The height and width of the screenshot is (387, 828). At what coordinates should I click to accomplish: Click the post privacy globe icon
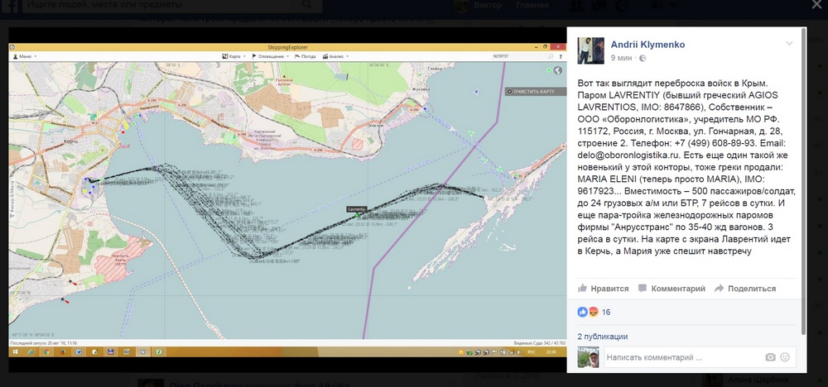click(x=643, y=59)
